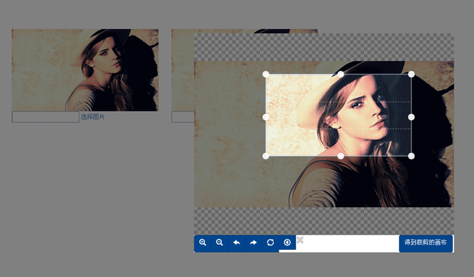Click the bottom-left crop box handle
474x277 pixels.
266,156
